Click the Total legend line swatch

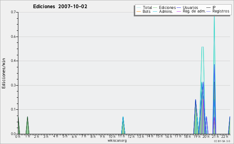(x=138, y=8)
